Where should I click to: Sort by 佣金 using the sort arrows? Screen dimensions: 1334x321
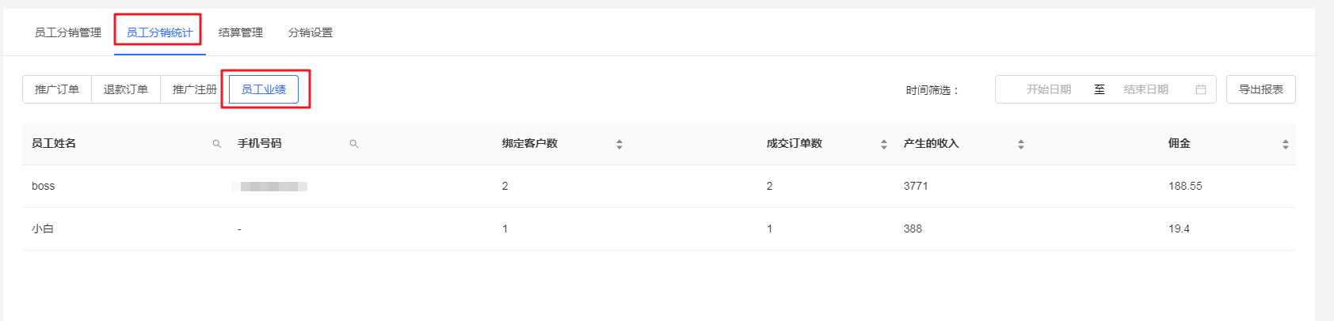1285,144
